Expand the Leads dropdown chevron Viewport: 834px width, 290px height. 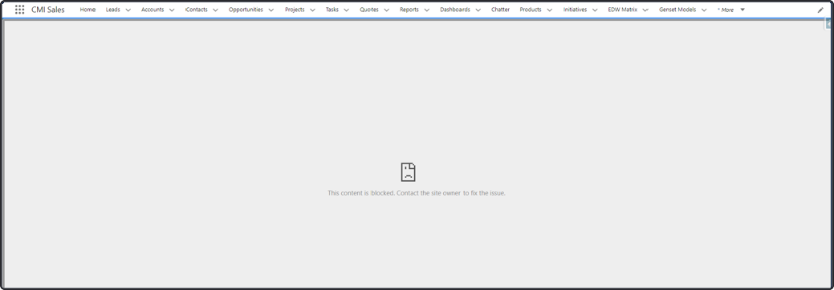[x=128, y=10]
